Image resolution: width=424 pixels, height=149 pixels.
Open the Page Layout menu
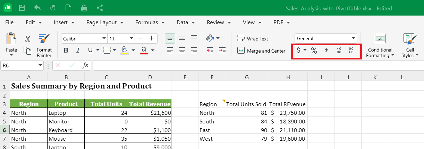point(105,22)
